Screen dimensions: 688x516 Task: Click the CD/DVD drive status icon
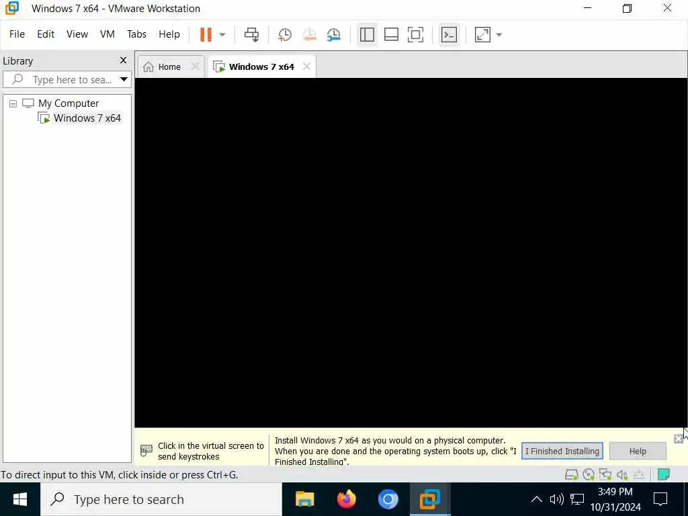point(589,474)
